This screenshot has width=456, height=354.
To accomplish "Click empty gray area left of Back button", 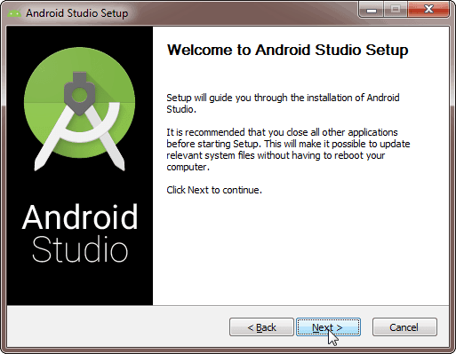I will [x=118, y=327].
